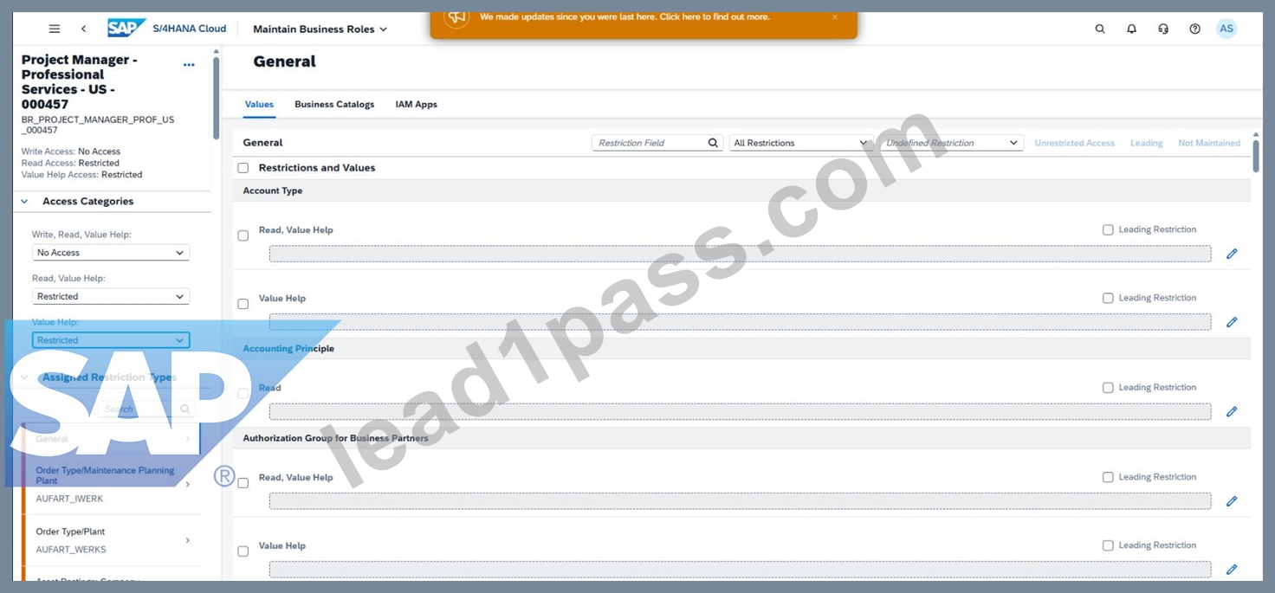Open the help question mark icon
The height and width of the screenshot is (593, 1275).
(1194, 29)
